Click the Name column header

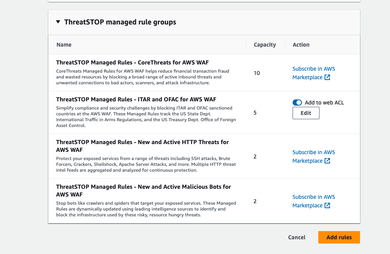tap(64, 45)
